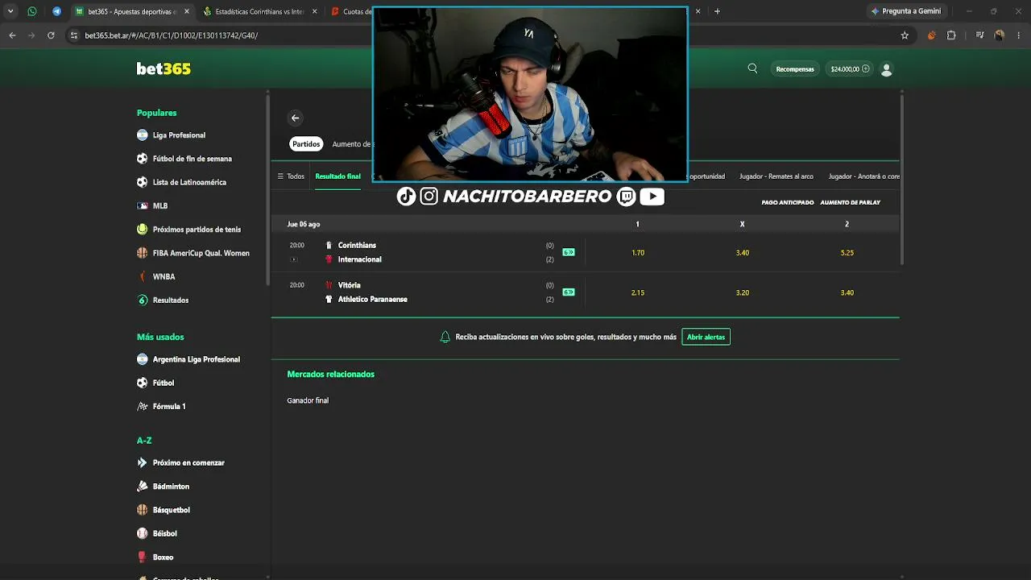Click the deposit plus icon beside $24.000,00
The height and width of the screenshot is (580, 1031).
[866, 69]
